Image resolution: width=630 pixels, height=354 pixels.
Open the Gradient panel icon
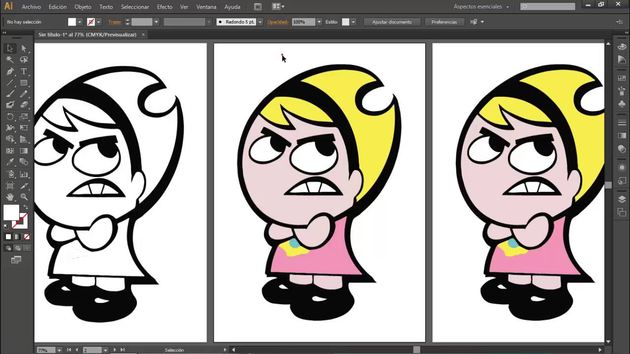(x=622, y=136)
